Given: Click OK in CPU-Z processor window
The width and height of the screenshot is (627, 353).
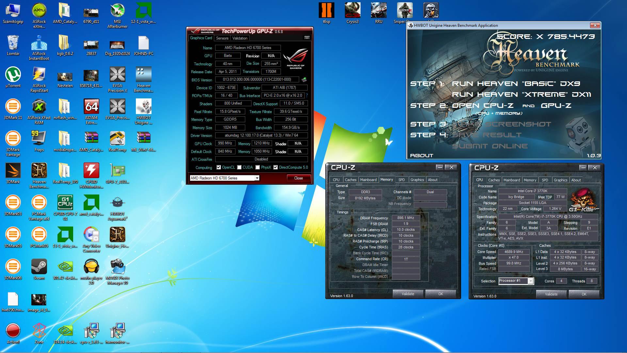Looking at the screenshot, I should click(x=584, y=294).
